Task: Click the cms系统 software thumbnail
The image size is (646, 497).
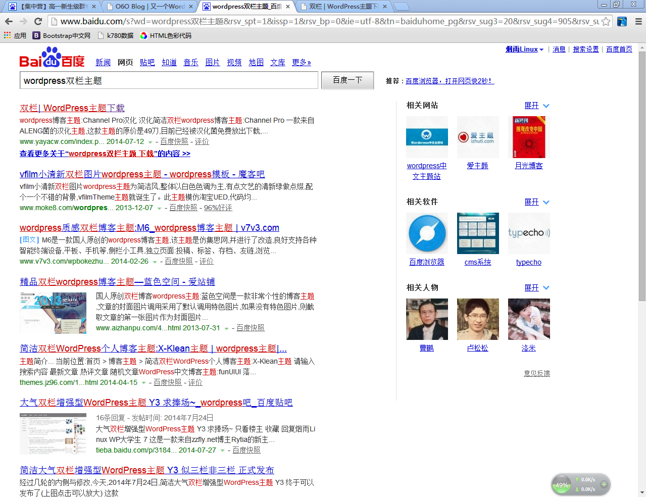Action: click(478, 233)
